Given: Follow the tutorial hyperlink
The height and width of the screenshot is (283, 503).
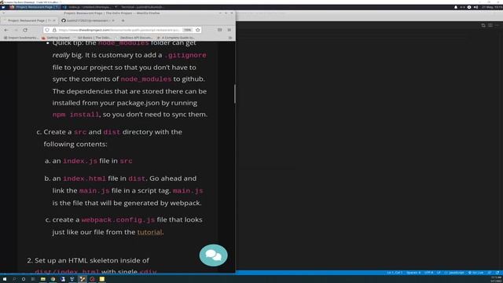Looking at the screenshot, I should 149,232.
